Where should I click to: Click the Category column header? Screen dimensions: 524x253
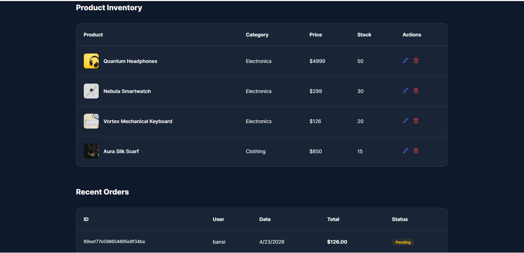coord(257,35)
